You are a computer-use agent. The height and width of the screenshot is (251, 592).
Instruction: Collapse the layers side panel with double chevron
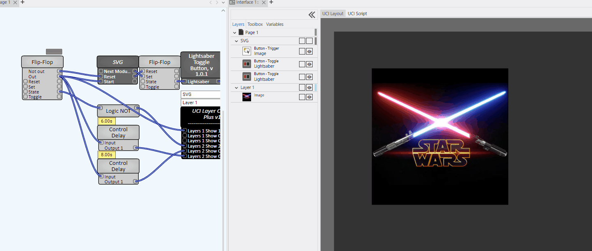pos(311,15)
